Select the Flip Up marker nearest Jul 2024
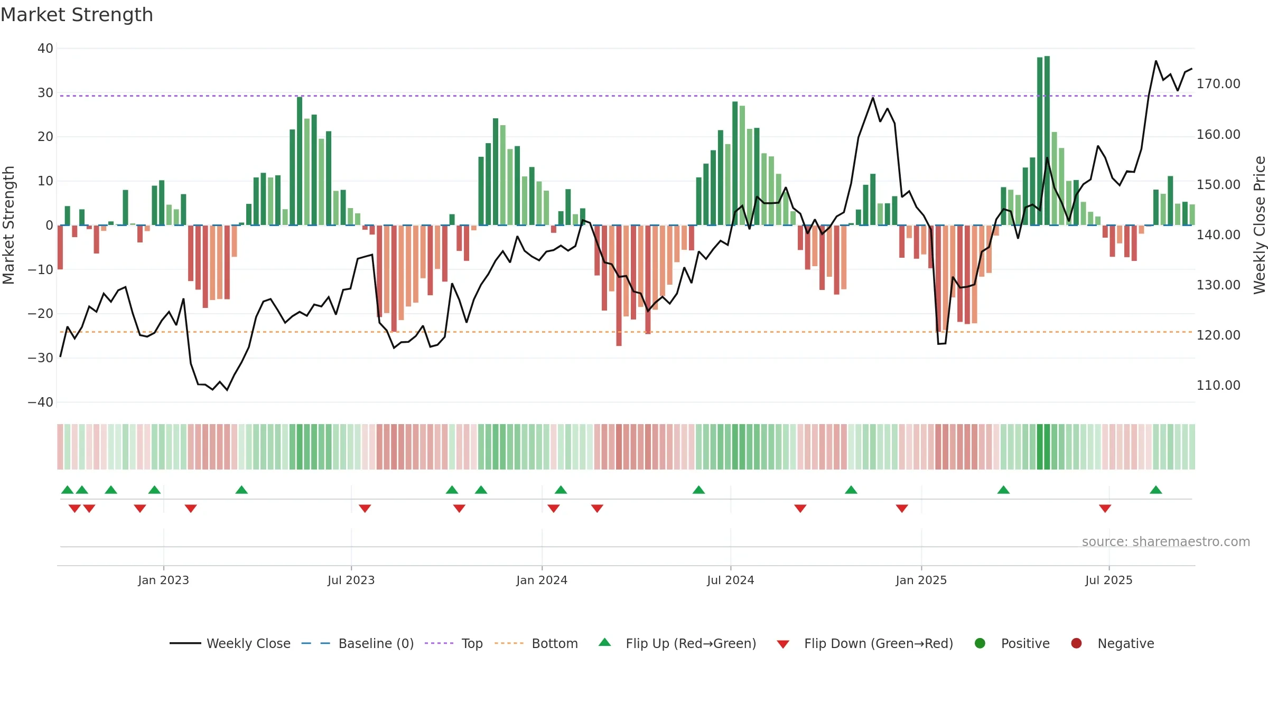Screen dimensions: 1268x713 (x=698, y=490)
